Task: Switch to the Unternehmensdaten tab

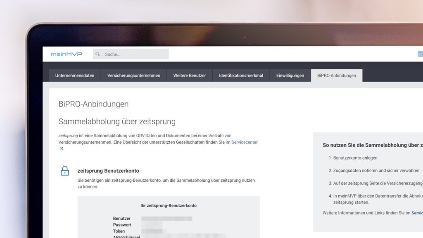Action: (75, 76)
